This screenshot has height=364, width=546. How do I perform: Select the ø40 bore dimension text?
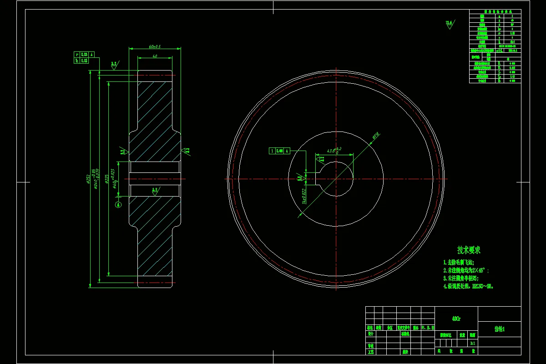coord(115,178)
